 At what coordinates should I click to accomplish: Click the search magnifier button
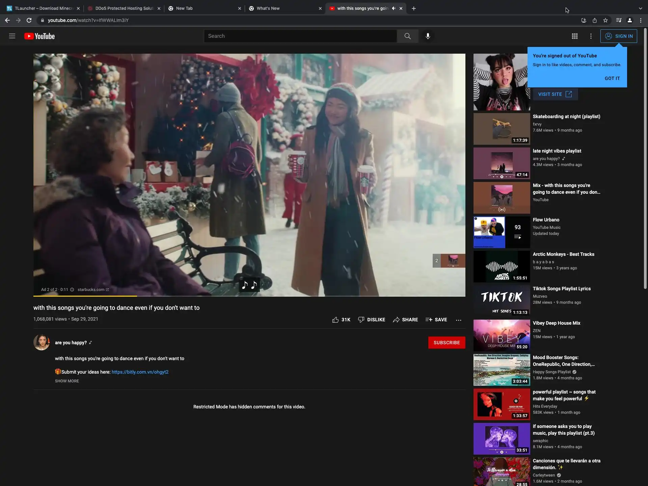pos(407,36)
